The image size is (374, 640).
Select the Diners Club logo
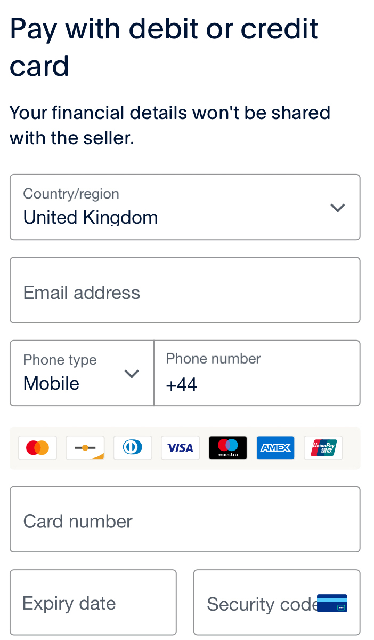click(x=132, y=448)
